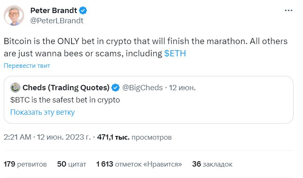Click the 36 закладок count
Image resolution: width=303 pixels, height=178 pixels.
coord(212,164)
